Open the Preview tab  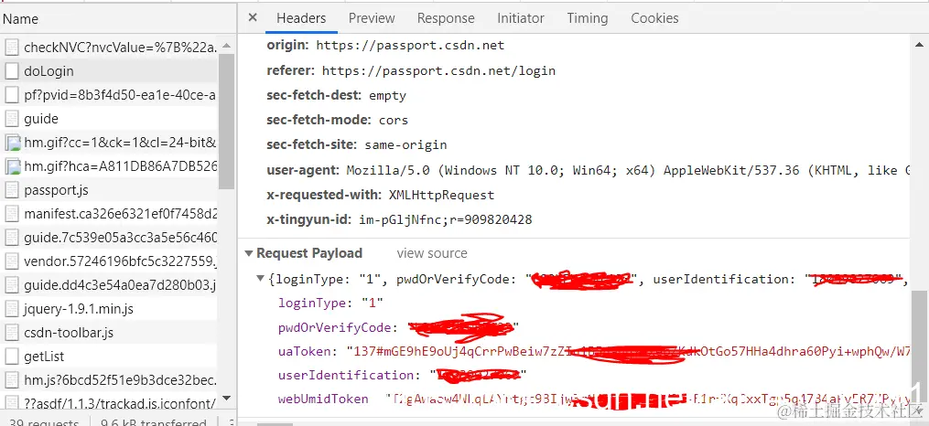(372, 18)
